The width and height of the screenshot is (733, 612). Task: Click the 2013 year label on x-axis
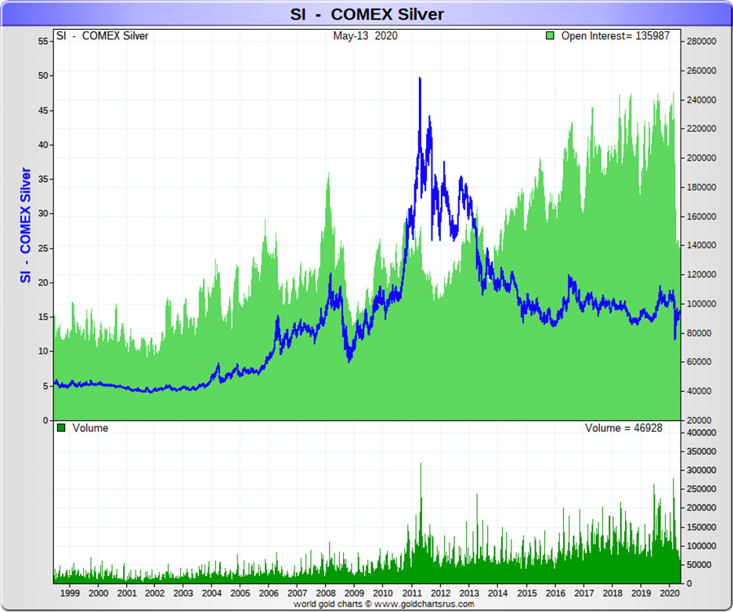(x=469, y=593)
